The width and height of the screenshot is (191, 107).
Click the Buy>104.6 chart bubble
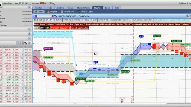tap(135, 60)
